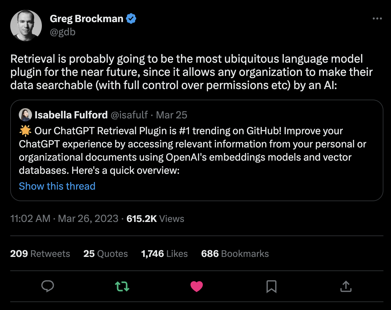View the 1,746 Likes list
This screenshot has height=310, width=391.
(x=164, y=254)
